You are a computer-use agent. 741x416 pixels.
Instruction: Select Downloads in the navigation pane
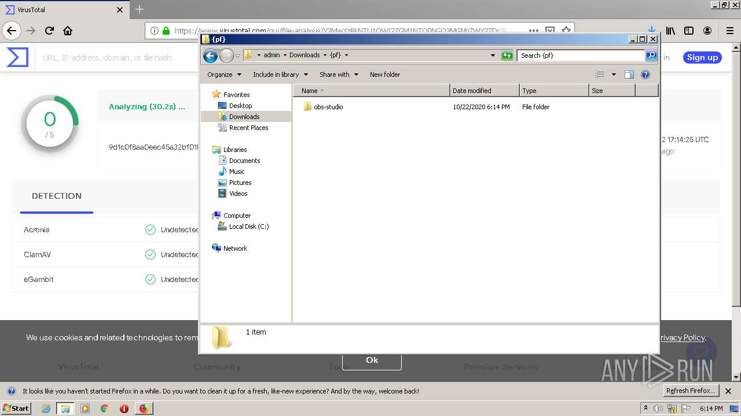click(x=244, y=117)
